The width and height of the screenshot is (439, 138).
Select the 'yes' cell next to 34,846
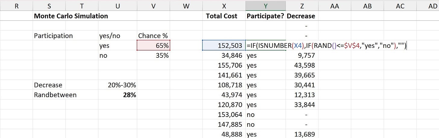tap(266, 56)
